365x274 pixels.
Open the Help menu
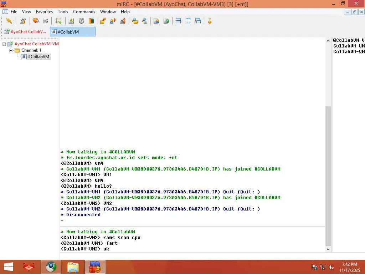pos(125,12)
